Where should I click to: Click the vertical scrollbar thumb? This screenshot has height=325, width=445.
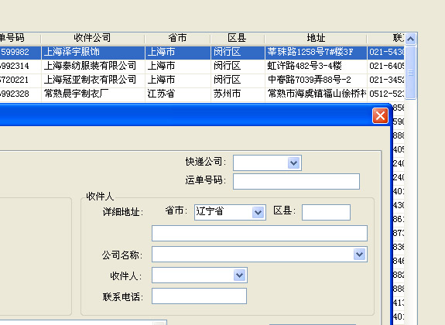411,73
